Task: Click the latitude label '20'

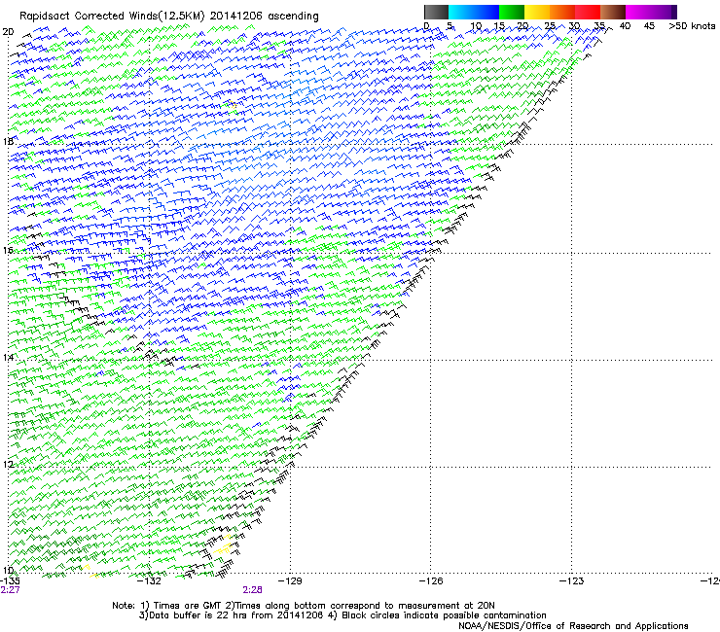Action: (x=8, y=32)
